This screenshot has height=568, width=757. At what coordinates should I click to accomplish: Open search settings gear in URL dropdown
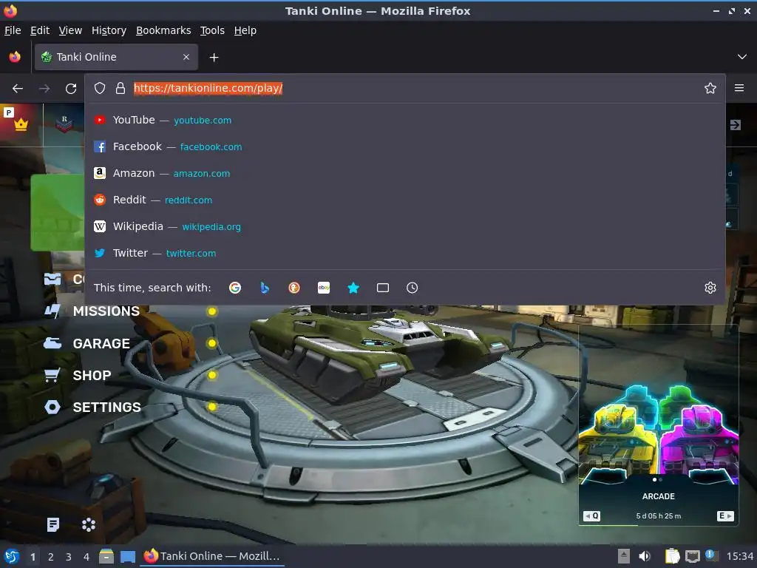click(x=710, y=288)
